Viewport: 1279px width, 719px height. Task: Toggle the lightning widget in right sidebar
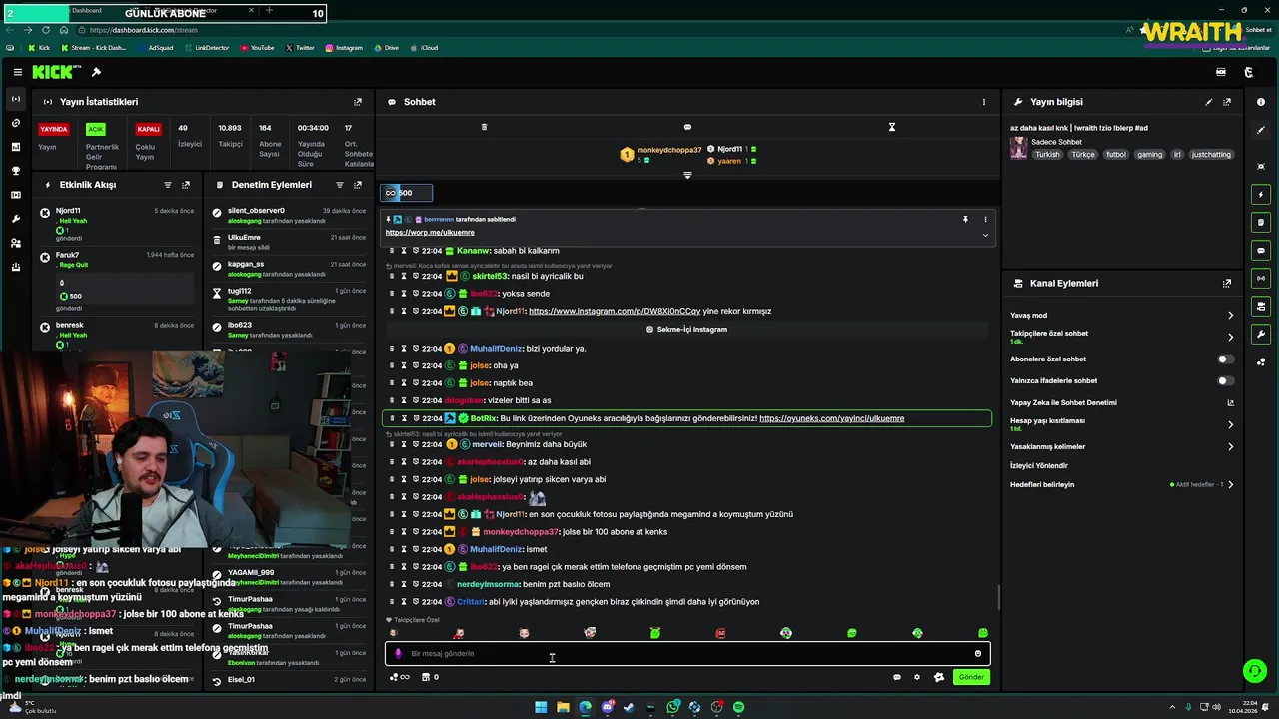[1261, 195]
